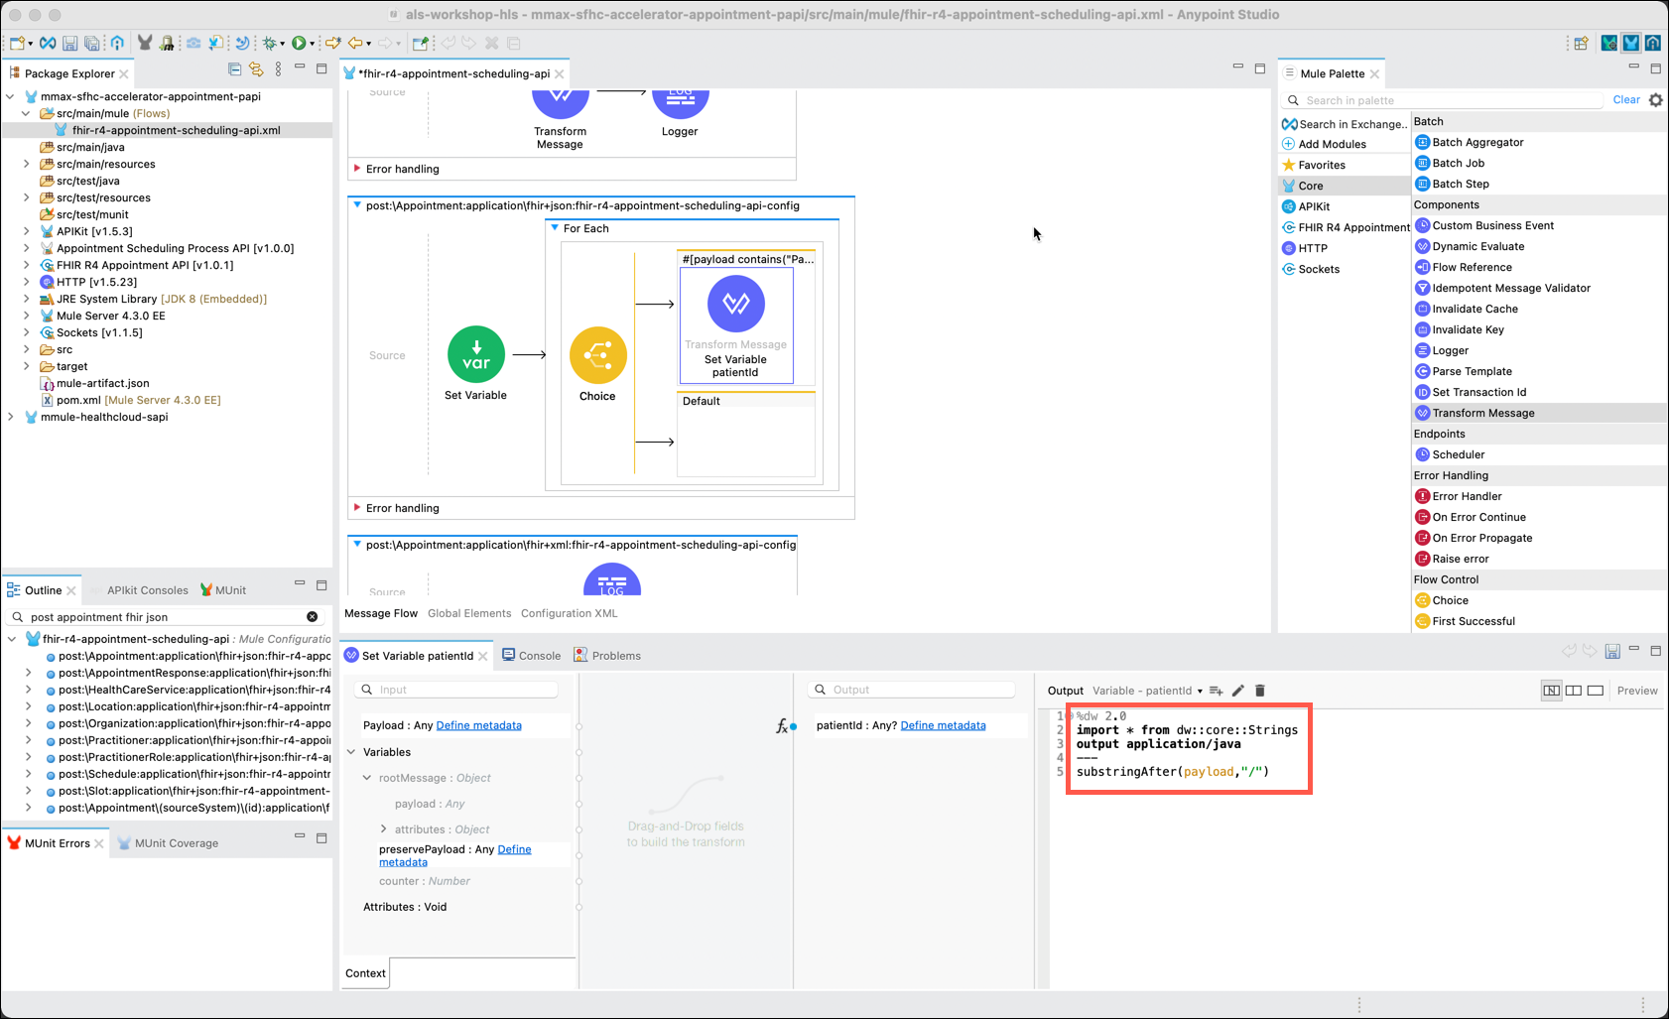
Task: Click the trash delete icon in Output
Action: [1260, 691]
